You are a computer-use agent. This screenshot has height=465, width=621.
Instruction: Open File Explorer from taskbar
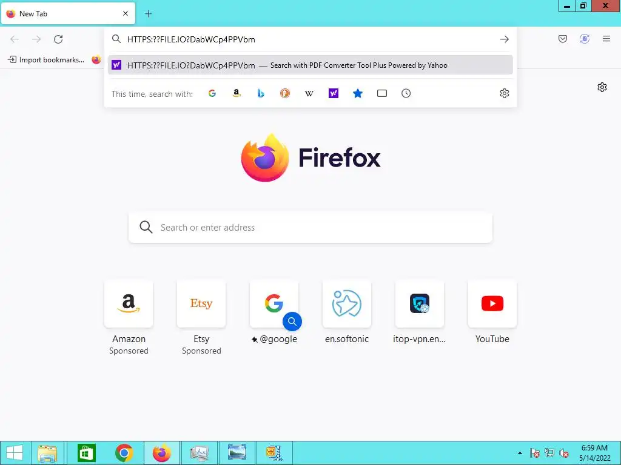[47, 453]
